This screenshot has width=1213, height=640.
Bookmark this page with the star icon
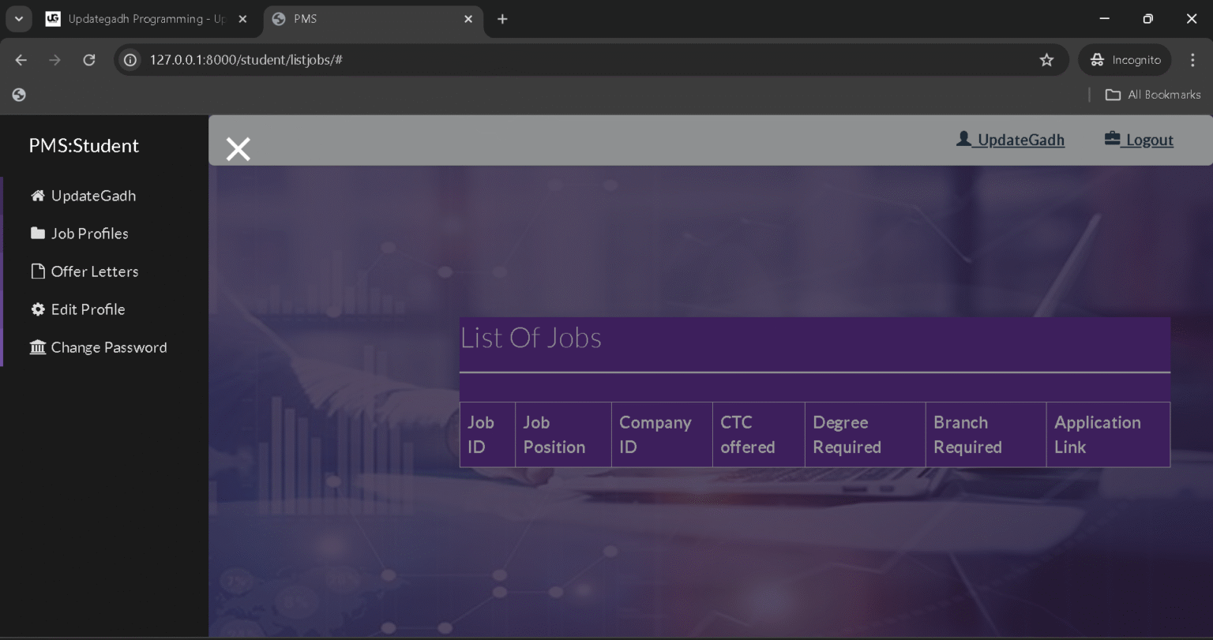[x=1046, y=60]
